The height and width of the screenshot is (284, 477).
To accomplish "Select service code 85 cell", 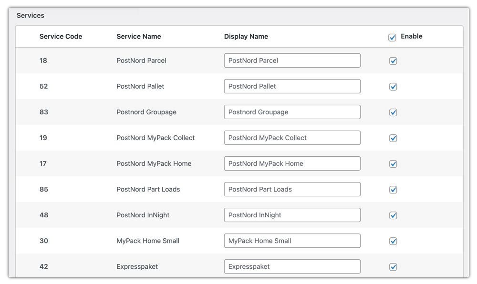I will [x=44, y=189].
